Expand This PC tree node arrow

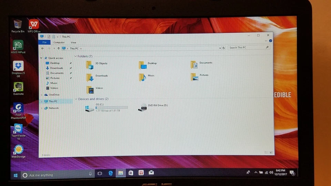42,101
